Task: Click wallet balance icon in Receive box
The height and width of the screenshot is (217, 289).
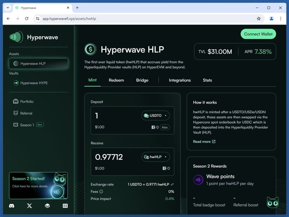Action: pyautogui.click(x=164, y=168)
